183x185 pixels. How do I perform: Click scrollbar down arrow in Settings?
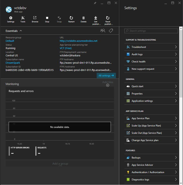point(181,183)
